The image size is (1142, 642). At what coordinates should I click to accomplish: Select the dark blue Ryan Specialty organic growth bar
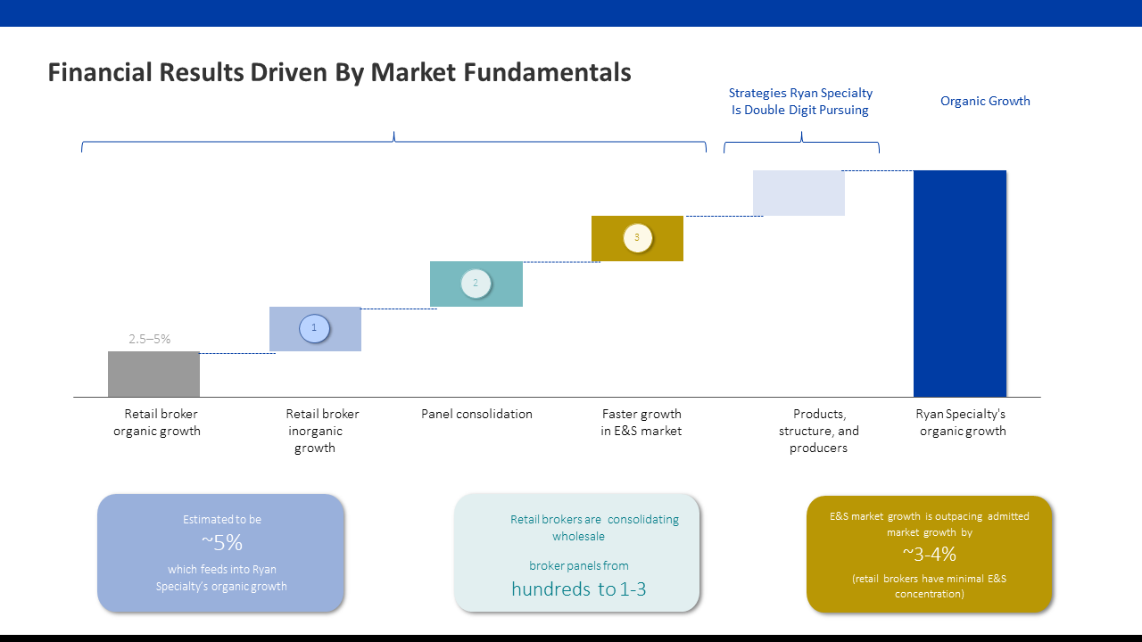point(960,284)
